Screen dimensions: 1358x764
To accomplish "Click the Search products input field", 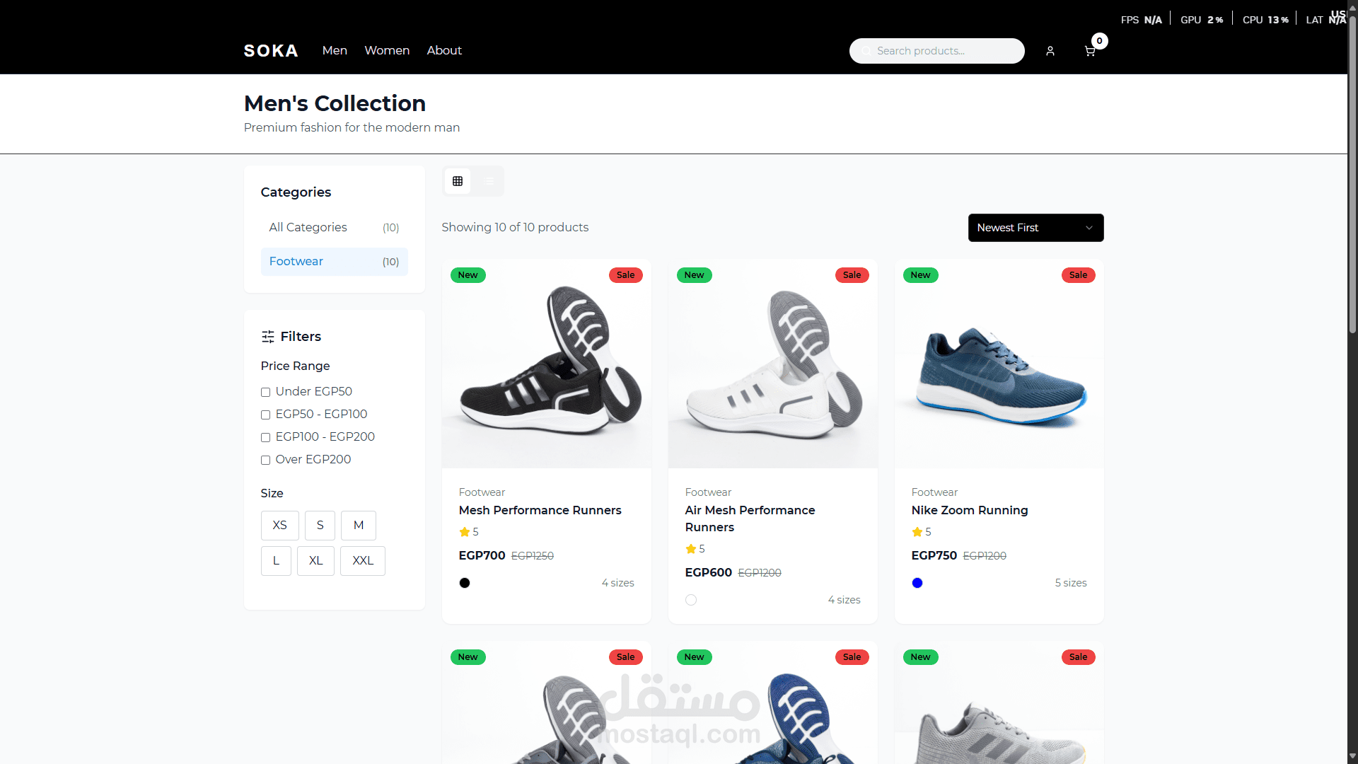I will coord(944,51).
